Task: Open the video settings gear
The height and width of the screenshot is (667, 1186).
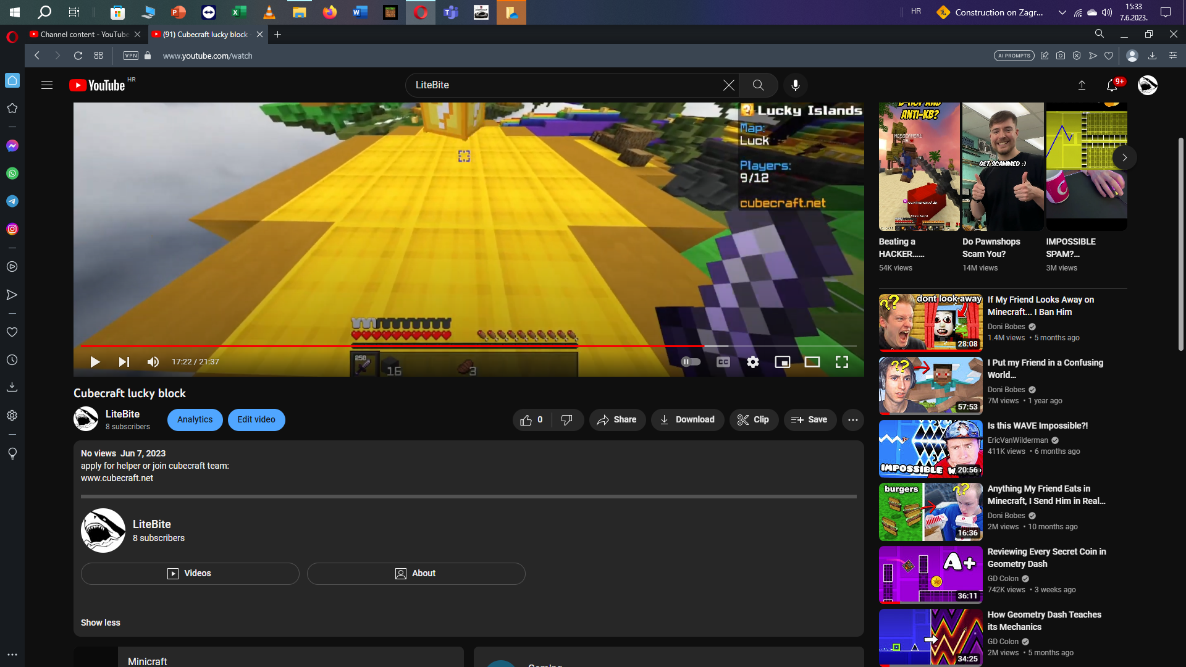Action: click(752, 362)
